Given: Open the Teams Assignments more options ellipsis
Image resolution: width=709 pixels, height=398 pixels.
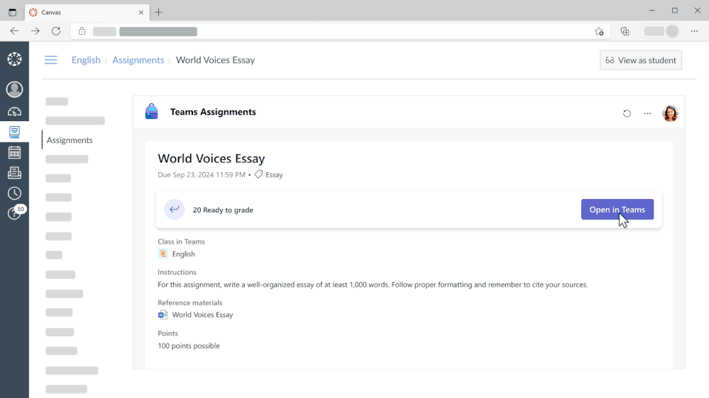Looking at the screenshot, I should (x=647, y=113).
